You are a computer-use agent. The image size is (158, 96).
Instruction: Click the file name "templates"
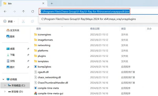click(x=43, y=61)
